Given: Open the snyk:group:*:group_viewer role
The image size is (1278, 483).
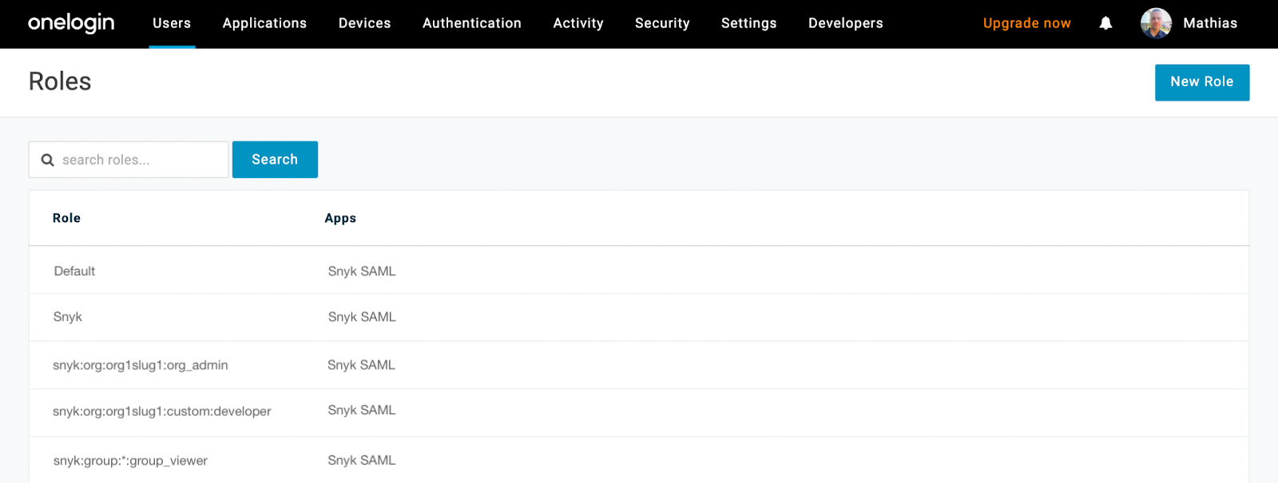Looking at the screenshot, I should pyautogui.click(x=130, y=461).
